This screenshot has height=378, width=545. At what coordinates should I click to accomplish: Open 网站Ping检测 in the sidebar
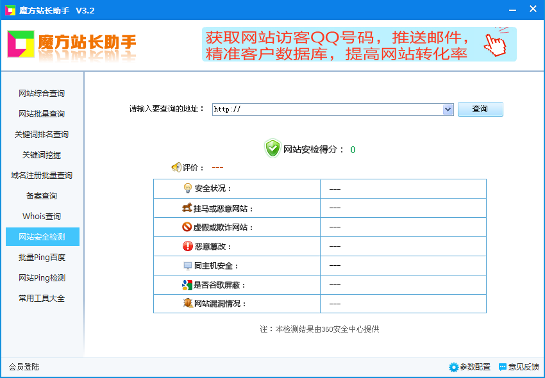click(42, 277)
